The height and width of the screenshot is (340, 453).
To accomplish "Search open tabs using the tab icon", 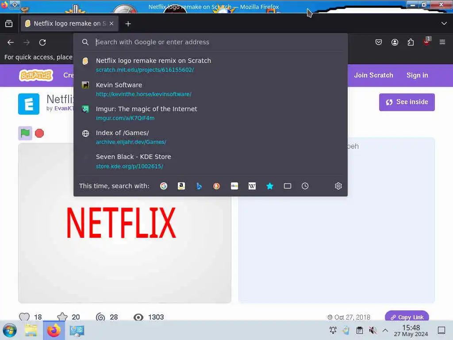I will (x=288, y=186).
